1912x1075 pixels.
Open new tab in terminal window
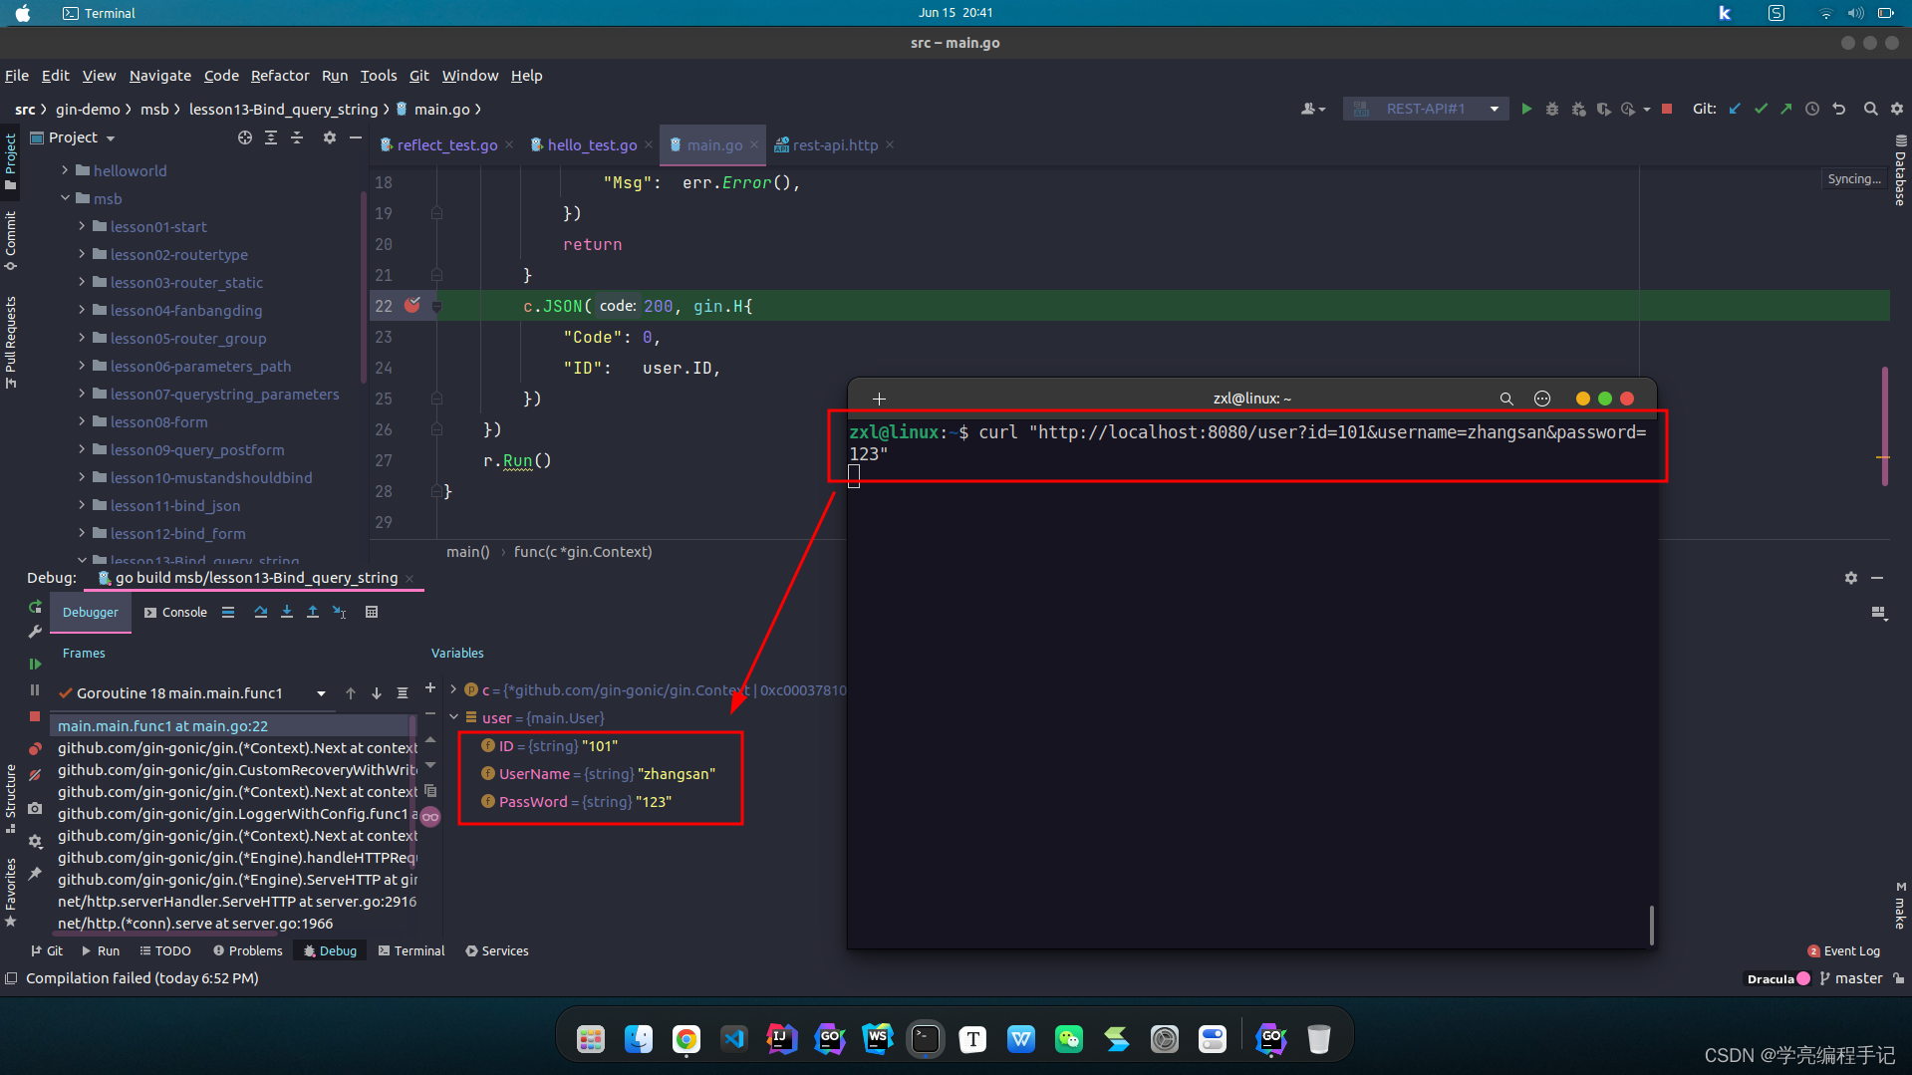tap(879, 399)
